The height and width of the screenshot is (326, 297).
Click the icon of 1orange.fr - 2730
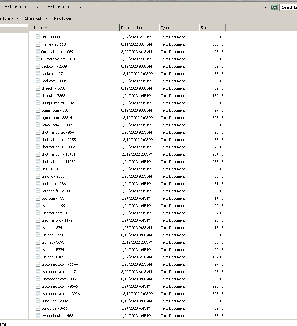[38, 191]
